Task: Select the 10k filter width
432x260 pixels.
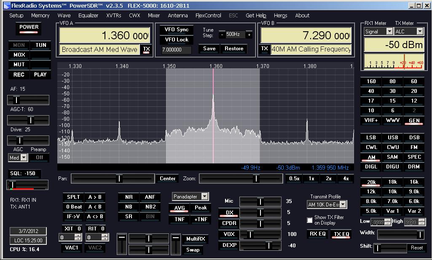Action: [x=392, y=192]
